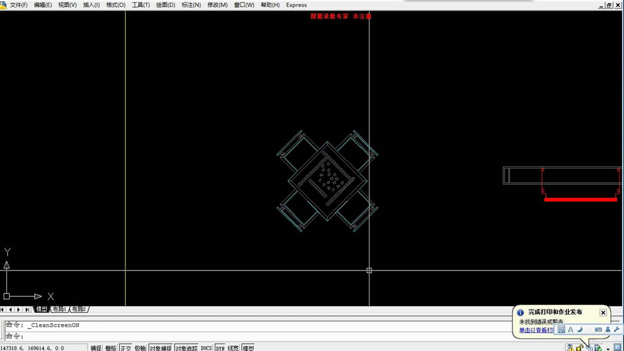Click the toolbar lock padlock icon
Viewport: 624px width, 351px height.
[x=579, y=348]
